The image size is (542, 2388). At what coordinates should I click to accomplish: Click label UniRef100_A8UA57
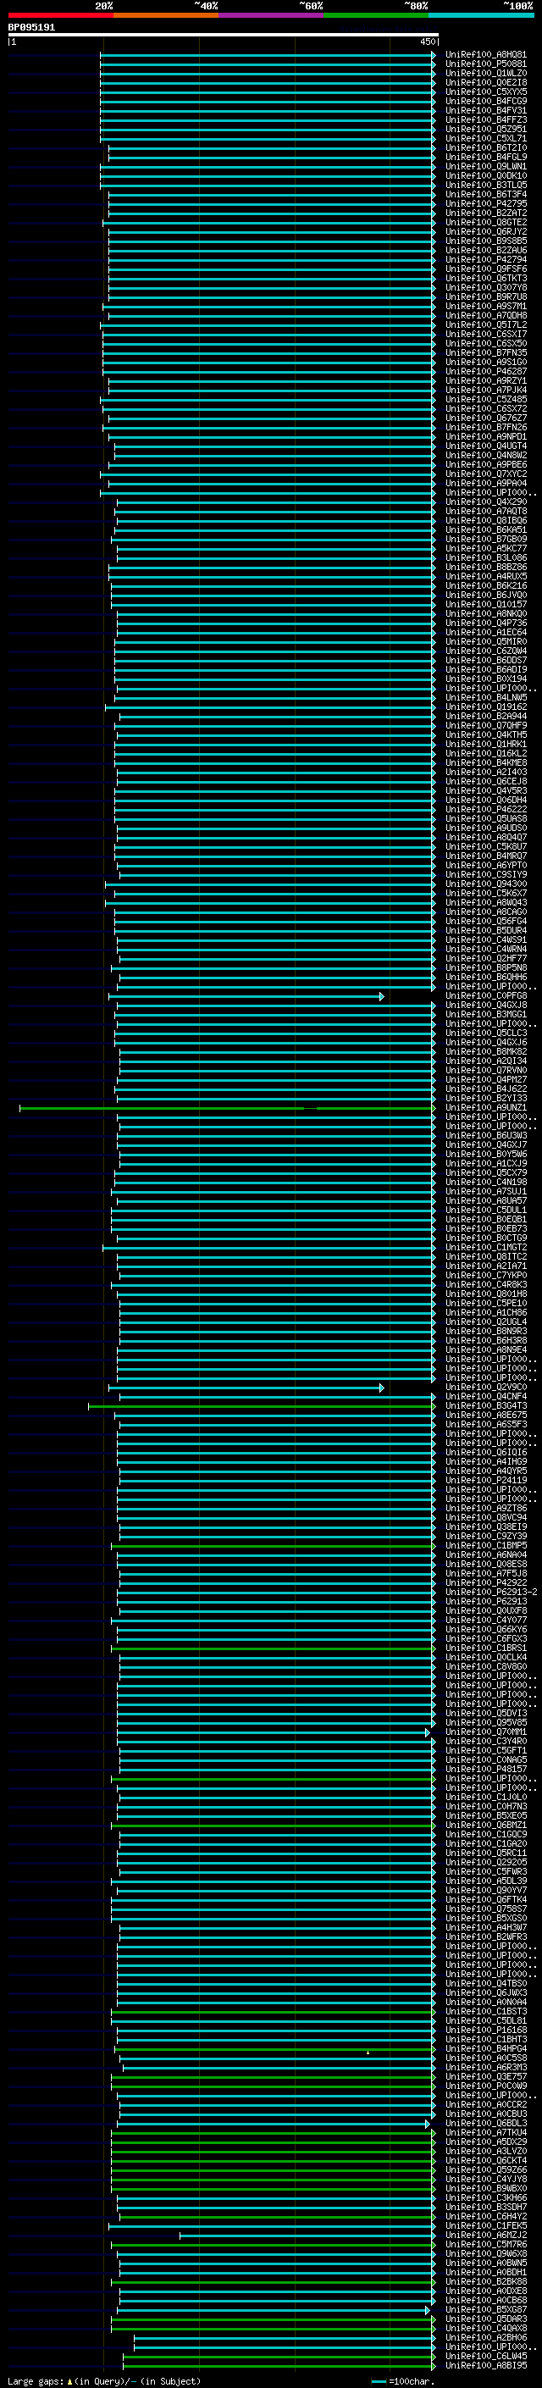coord(485,1201)
